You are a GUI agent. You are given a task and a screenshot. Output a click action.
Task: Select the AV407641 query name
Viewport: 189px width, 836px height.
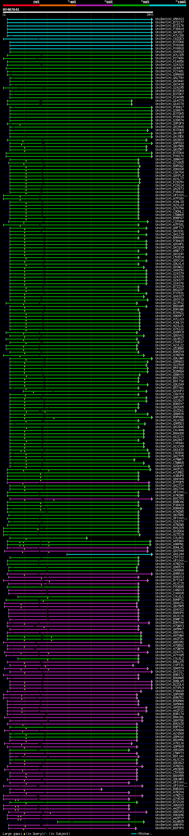pyautogui.click(x=11, y=10)
